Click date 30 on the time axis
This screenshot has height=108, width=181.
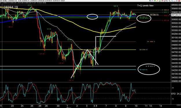click(x=58, y=106)
